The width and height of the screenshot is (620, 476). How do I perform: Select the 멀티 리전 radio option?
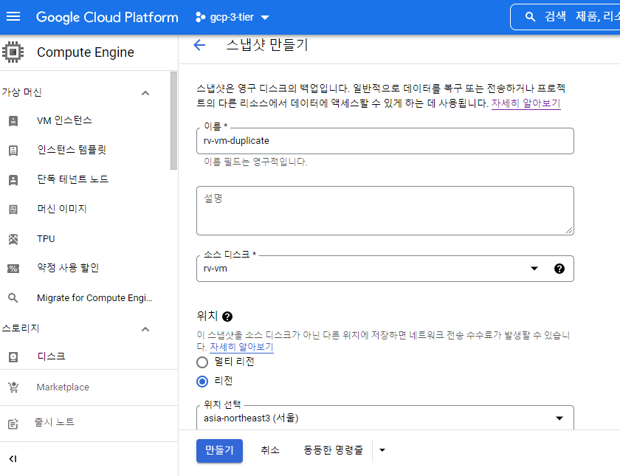[x=202, y=362]
